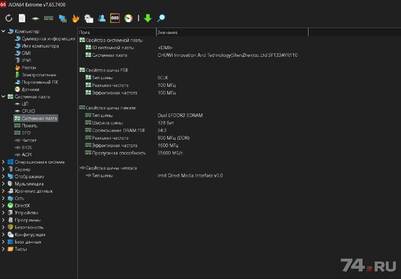401x279 pixels.
Task: Click the Refresh toolbar icon
Action: pyautogui.click(x=9, y=18)
